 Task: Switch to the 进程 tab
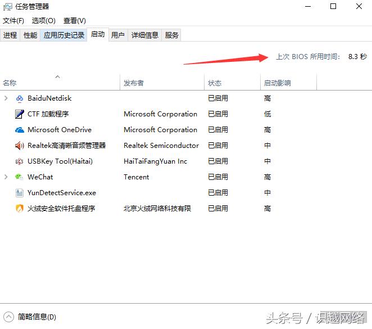pos(10,35)
